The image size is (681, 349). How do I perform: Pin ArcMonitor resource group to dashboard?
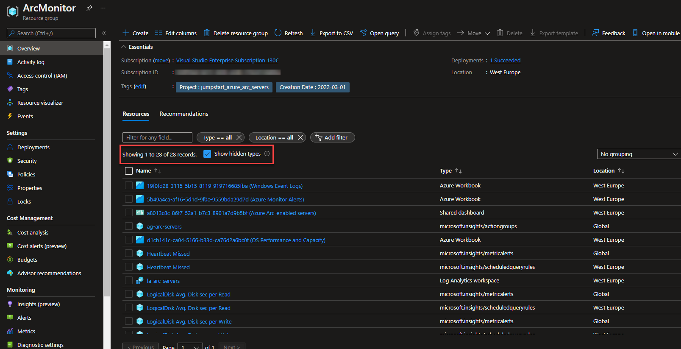point(89,8)
